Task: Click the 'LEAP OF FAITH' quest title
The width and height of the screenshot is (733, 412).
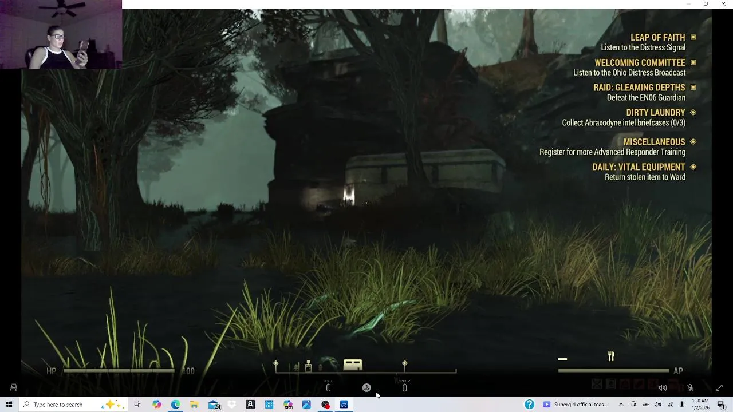Action: pos(657,37)
